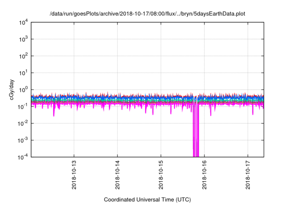Click the 2018-10-15 date tick label
Image resolution: width=291 pixels, height=204 pixels.
(x=161, y=175)
